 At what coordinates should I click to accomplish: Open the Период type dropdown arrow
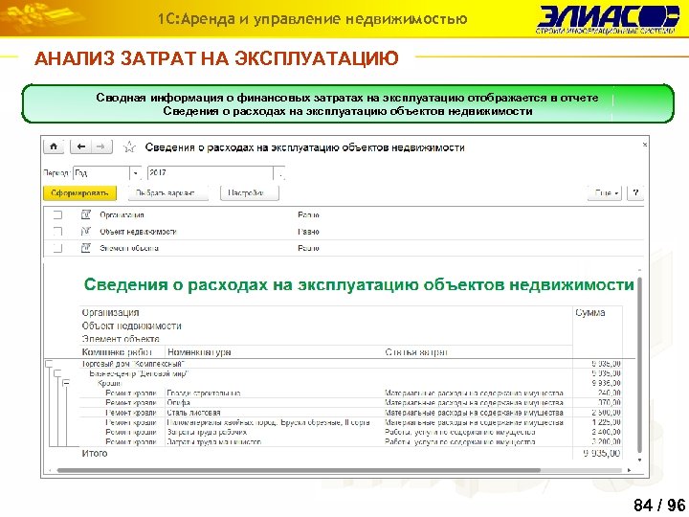pos(136,173)
